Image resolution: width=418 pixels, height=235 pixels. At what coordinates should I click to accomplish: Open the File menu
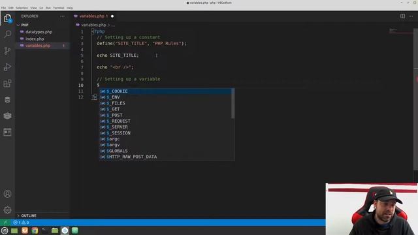[x=3, y=8]
